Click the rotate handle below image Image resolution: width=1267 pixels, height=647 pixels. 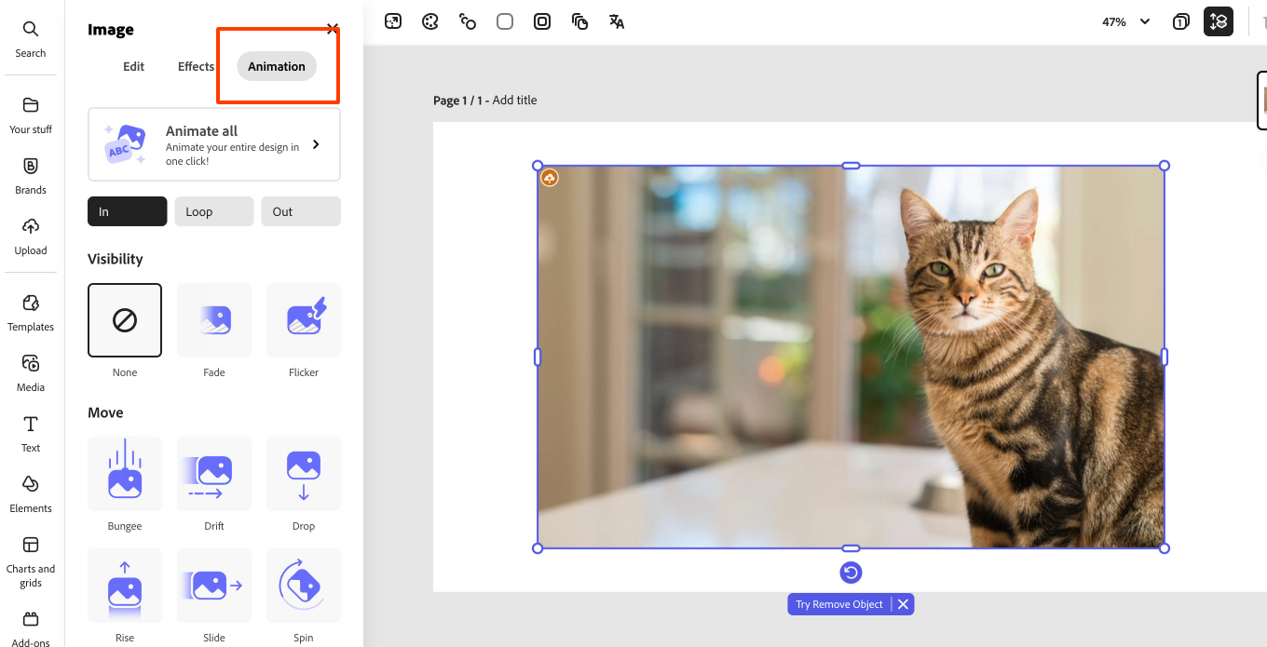point(851,573)
